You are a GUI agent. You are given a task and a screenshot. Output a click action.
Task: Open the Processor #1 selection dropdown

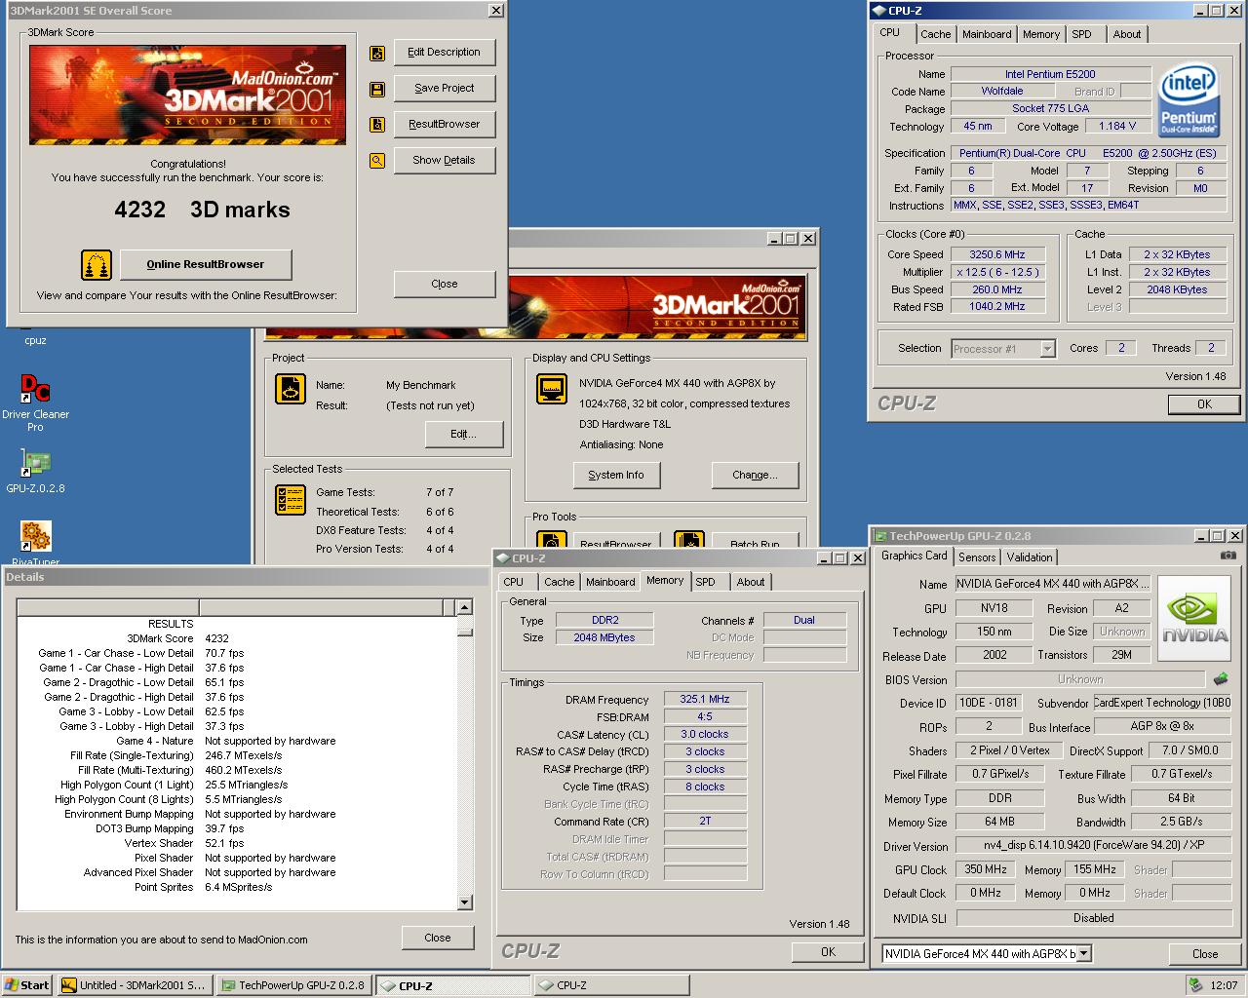[1047, 349]
